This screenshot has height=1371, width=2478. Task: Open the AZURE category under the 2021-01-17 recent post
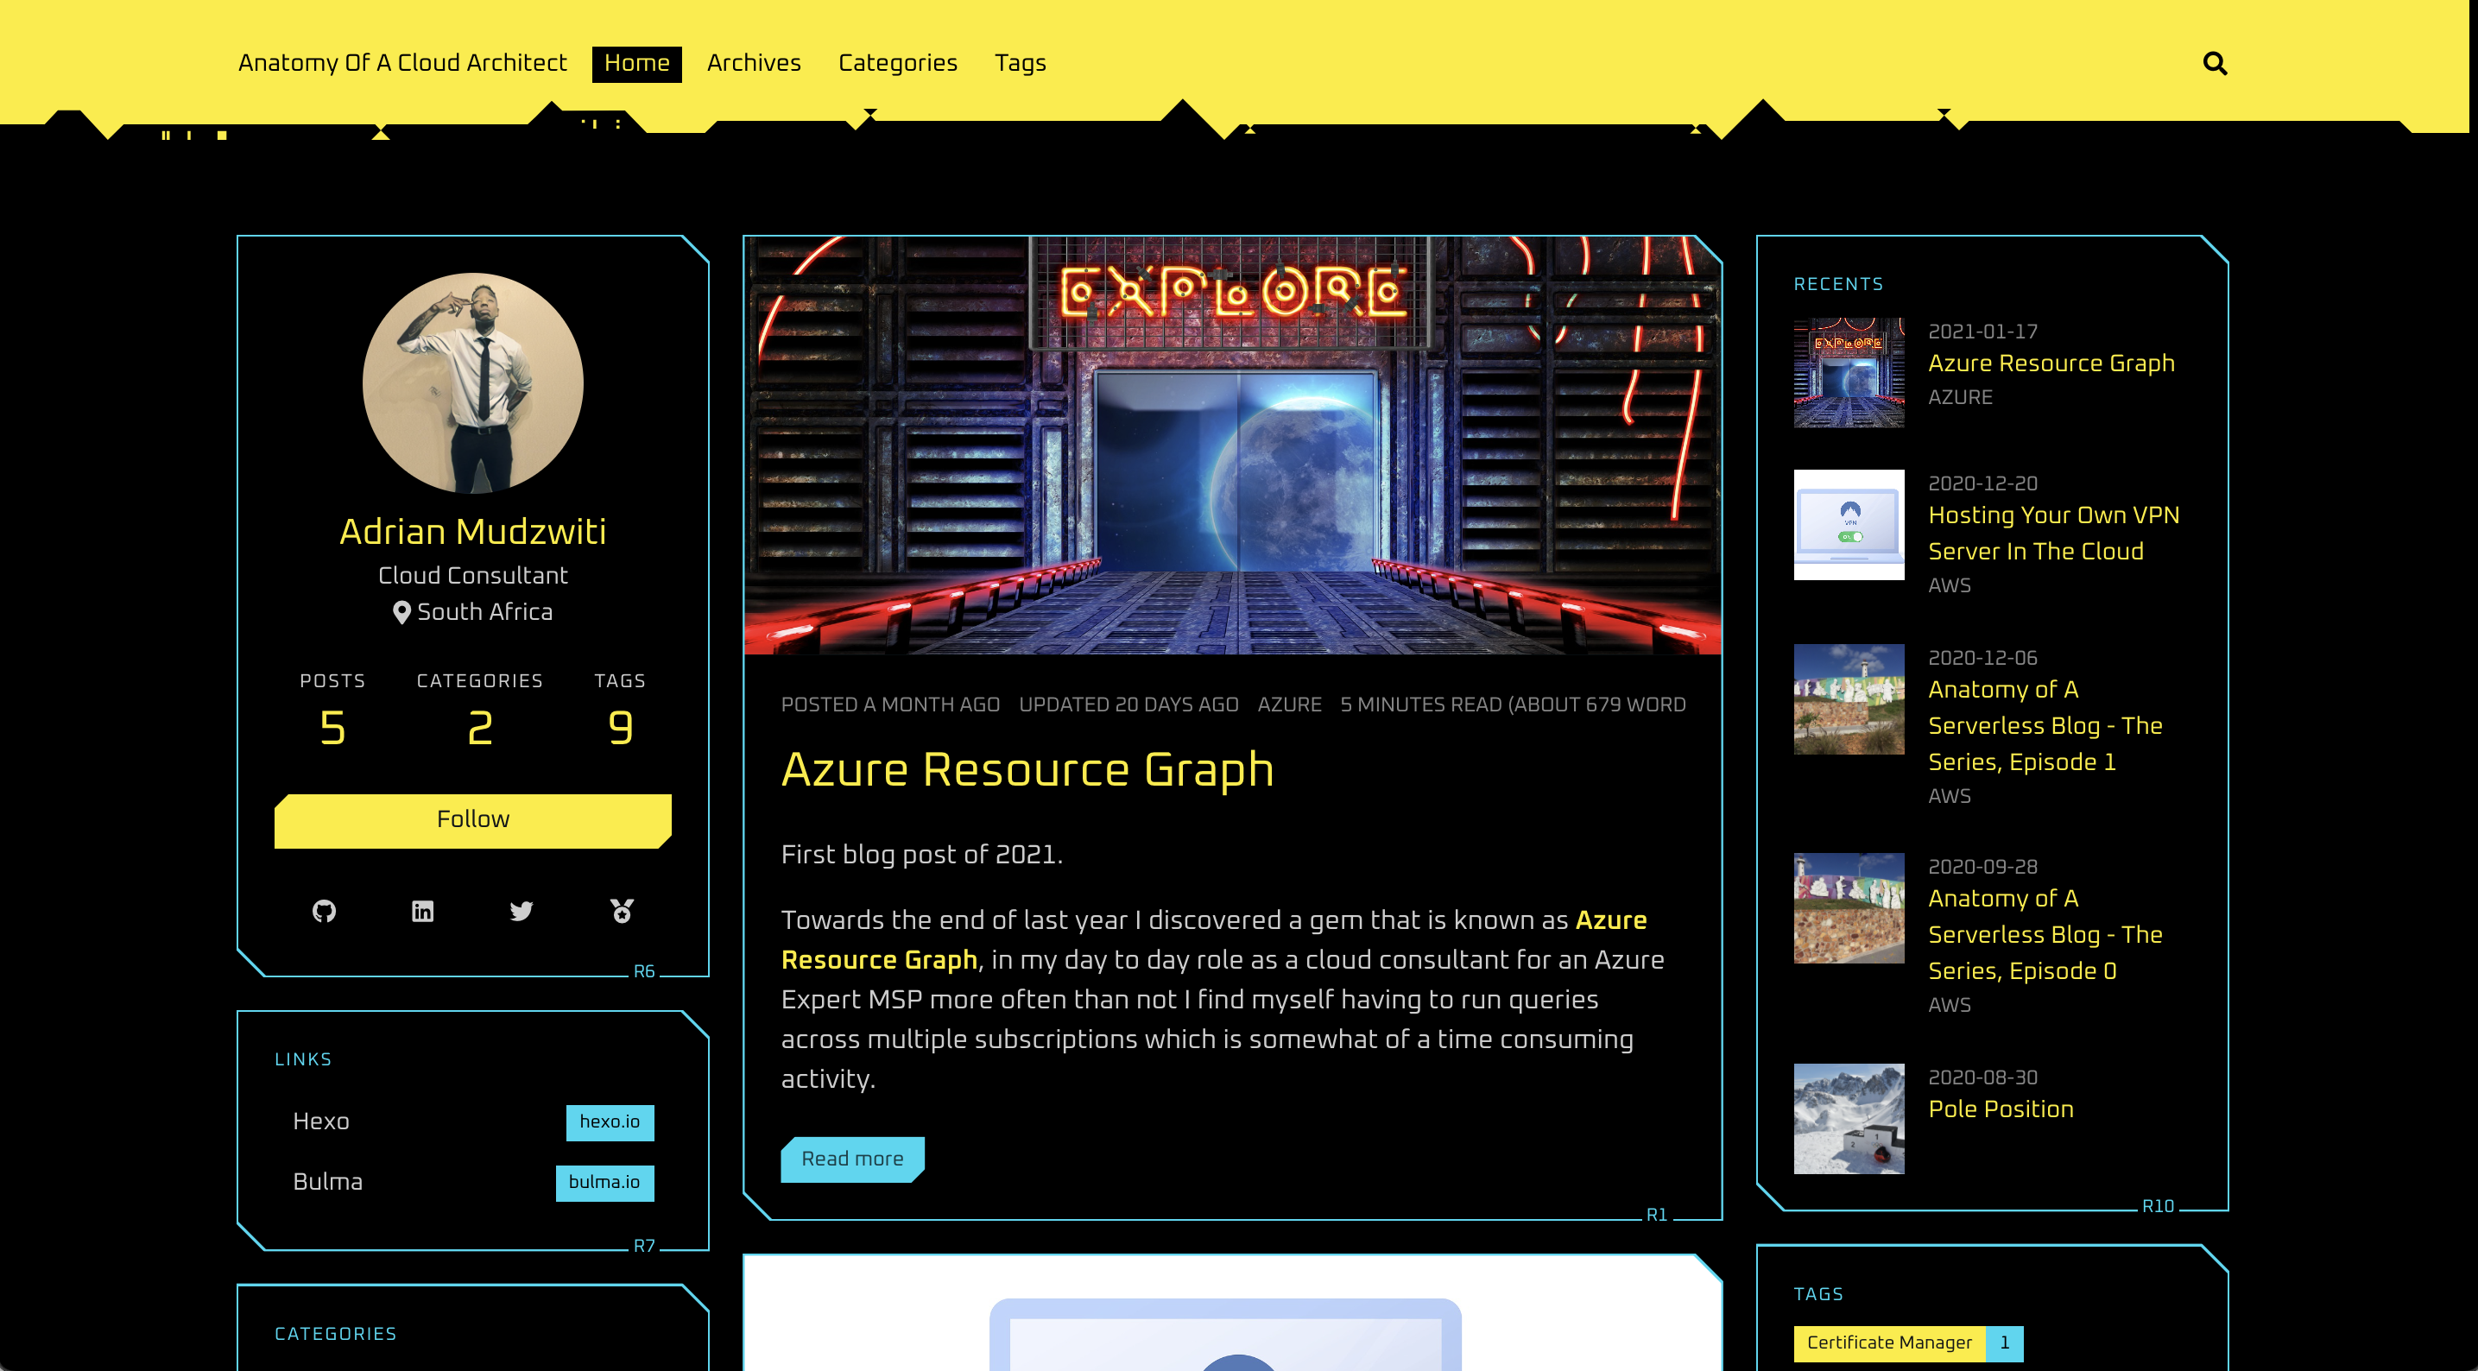[1959, 397]
